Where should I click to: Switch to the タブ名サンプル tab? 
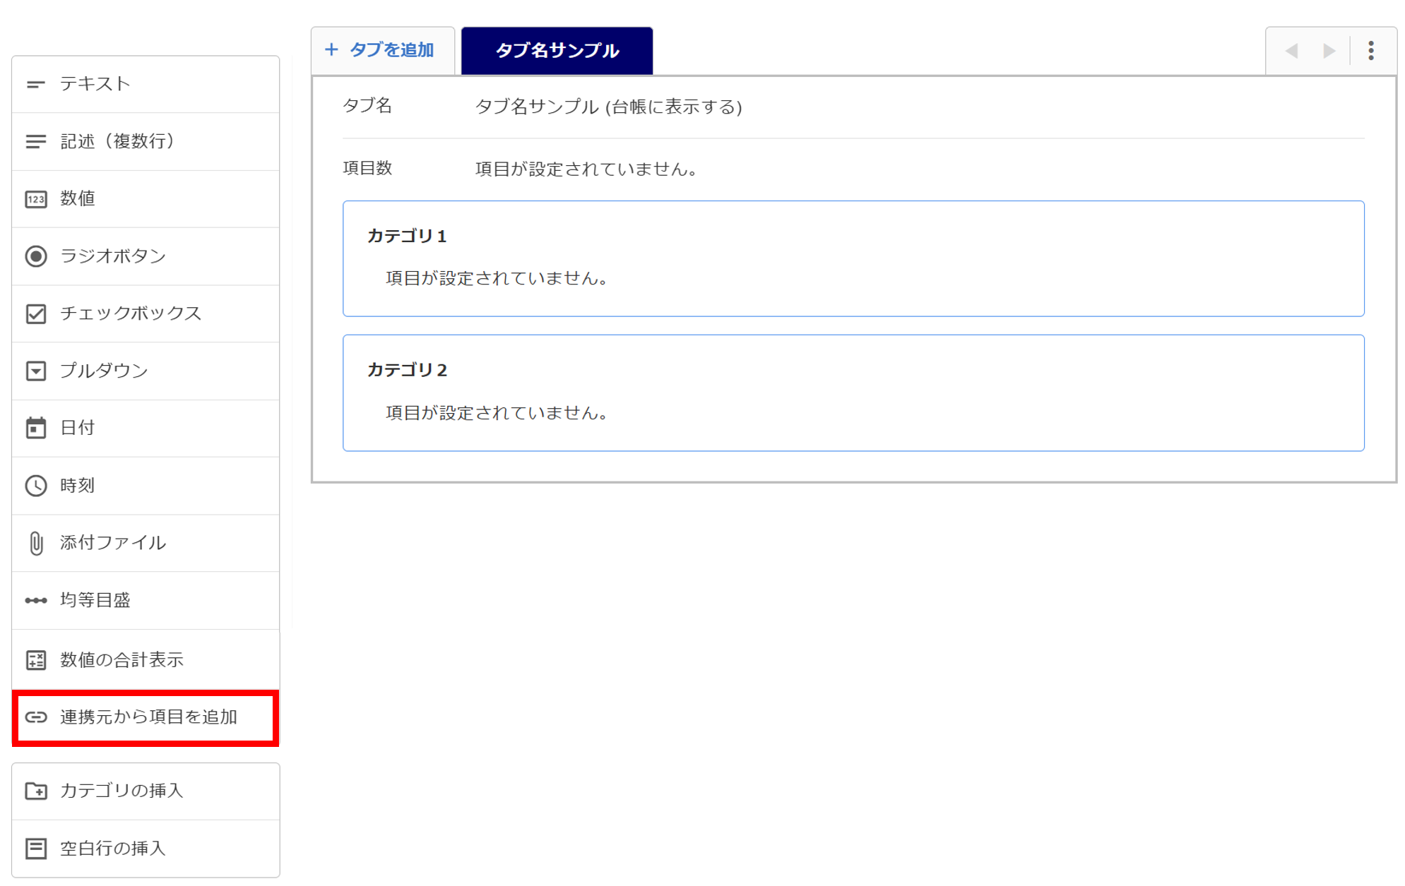coord(557,50)
